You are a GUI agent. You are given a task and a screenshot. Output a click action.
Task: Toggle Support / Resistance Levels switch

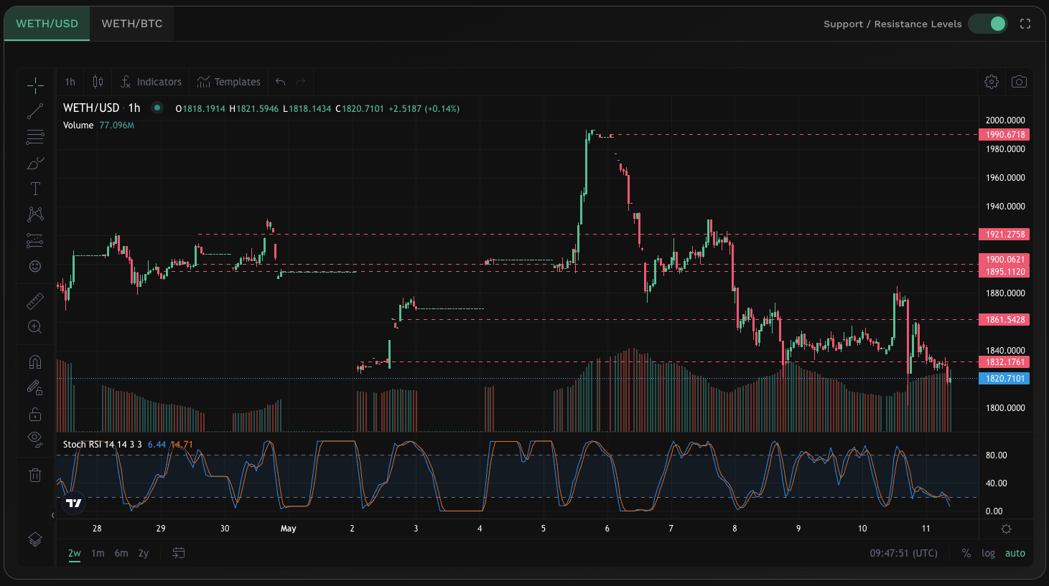[x=988, y=24]
